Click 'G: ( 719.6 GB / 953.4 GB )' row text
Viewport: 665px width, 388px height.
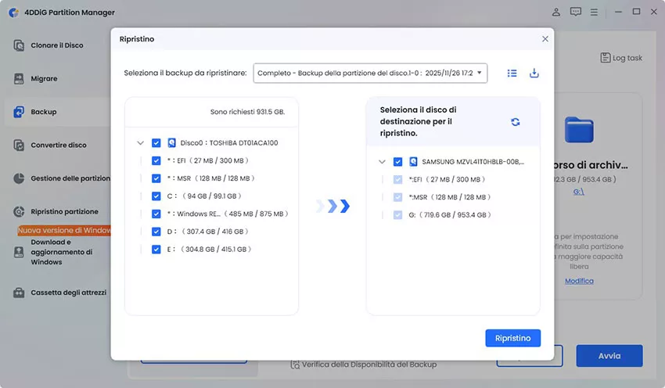(450, 215)
